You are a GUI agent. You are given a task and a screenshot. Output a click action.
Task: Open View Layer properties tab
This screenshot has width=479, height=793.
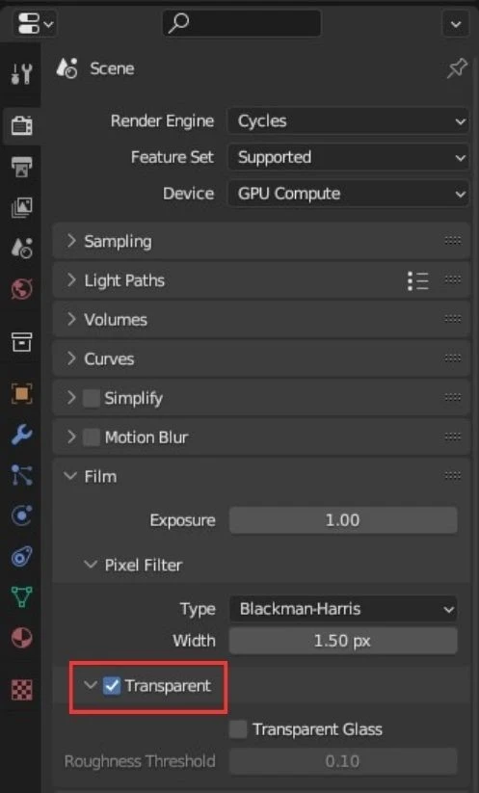21,207
